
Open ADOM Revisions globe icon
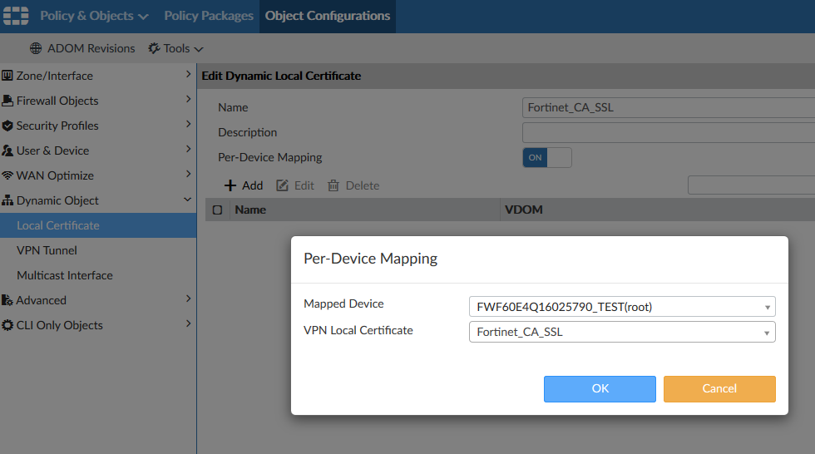36,48
